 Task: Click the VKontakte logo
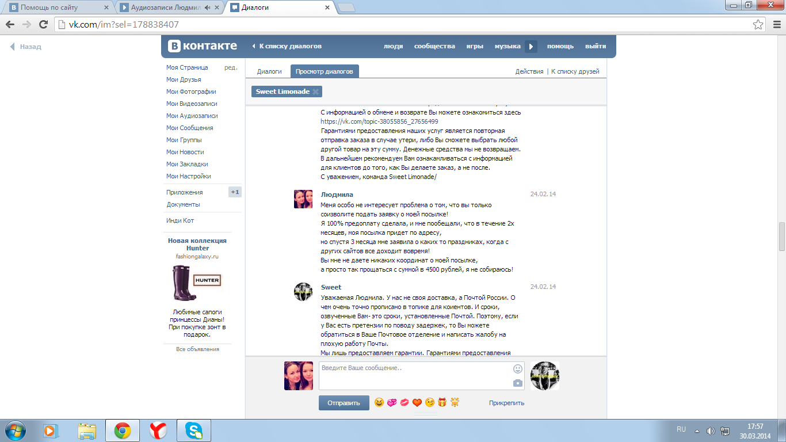203,47
